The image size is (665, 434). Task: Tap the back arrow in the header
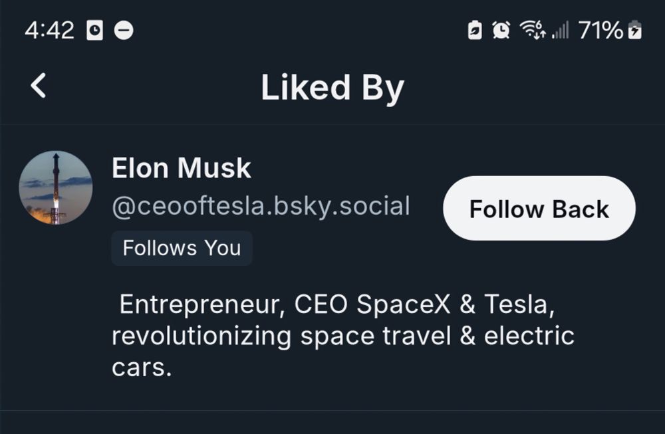point(39,86)
